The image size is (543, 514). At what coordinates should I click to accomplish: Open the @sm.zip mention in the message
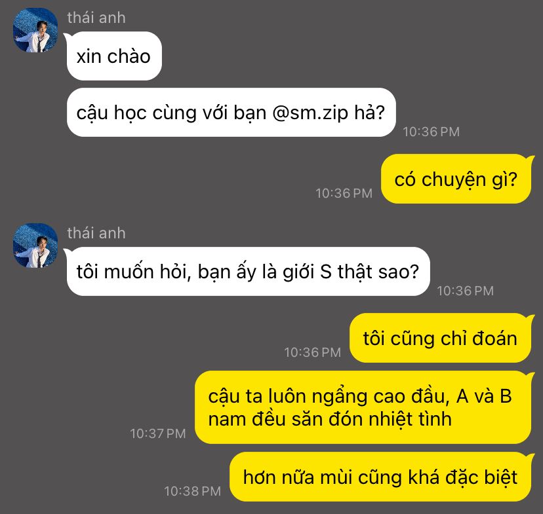click(x=310, y=113)
